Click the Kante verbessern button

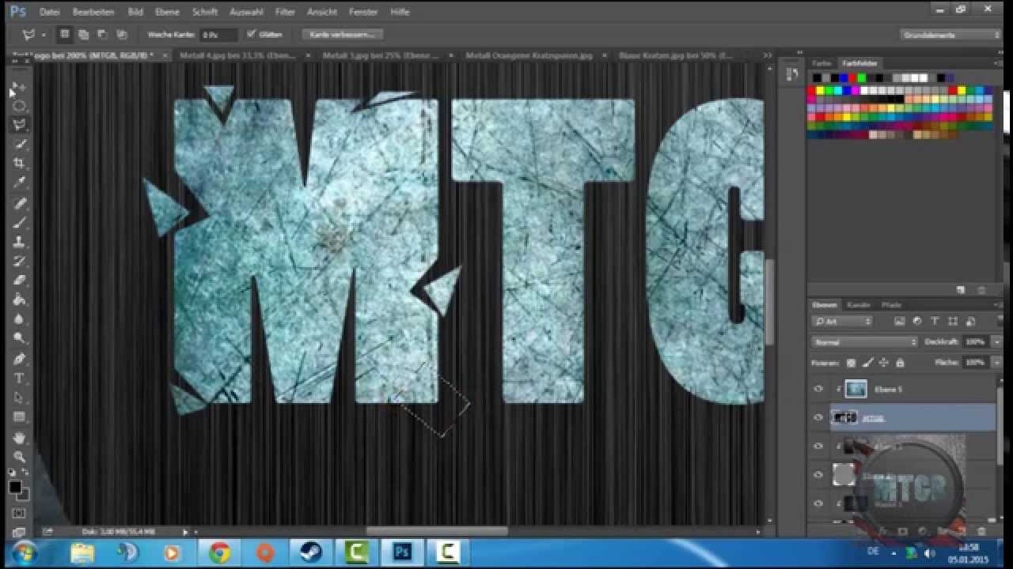click(x=343, y=35)
